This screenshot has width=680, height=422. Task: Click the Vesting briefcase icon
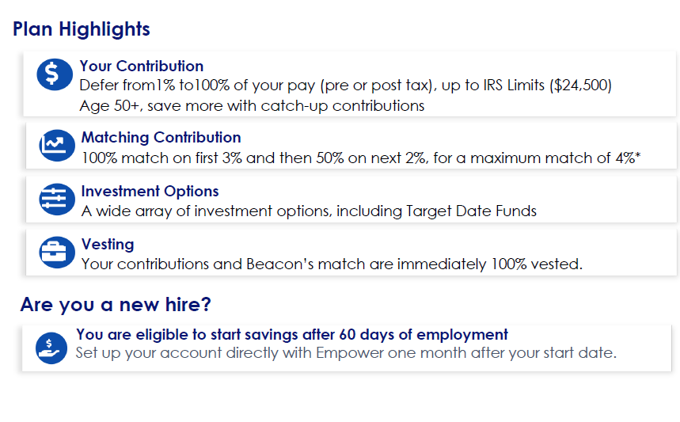[x=57, y=253]
